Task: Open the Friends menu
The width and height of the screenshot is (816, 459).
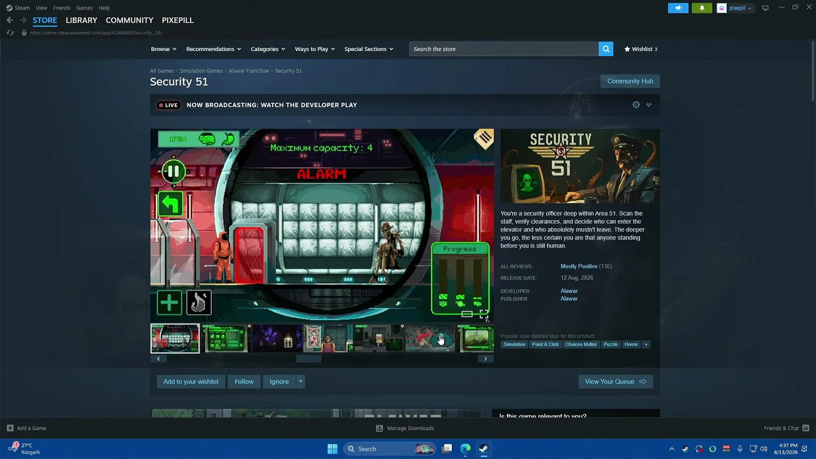Action: click(x=62, y=8)
